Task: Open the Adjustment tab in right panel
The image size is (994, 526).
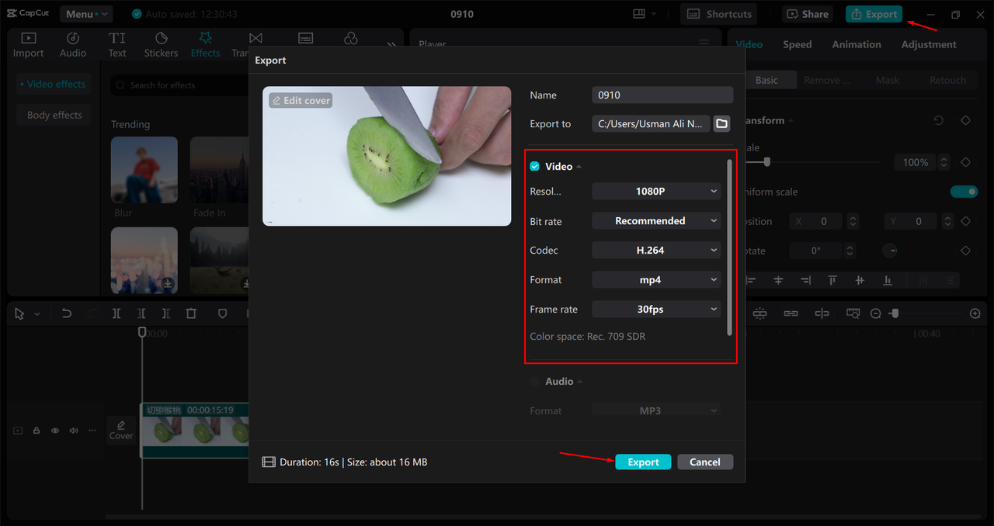Action: click(x=929, y=44)
